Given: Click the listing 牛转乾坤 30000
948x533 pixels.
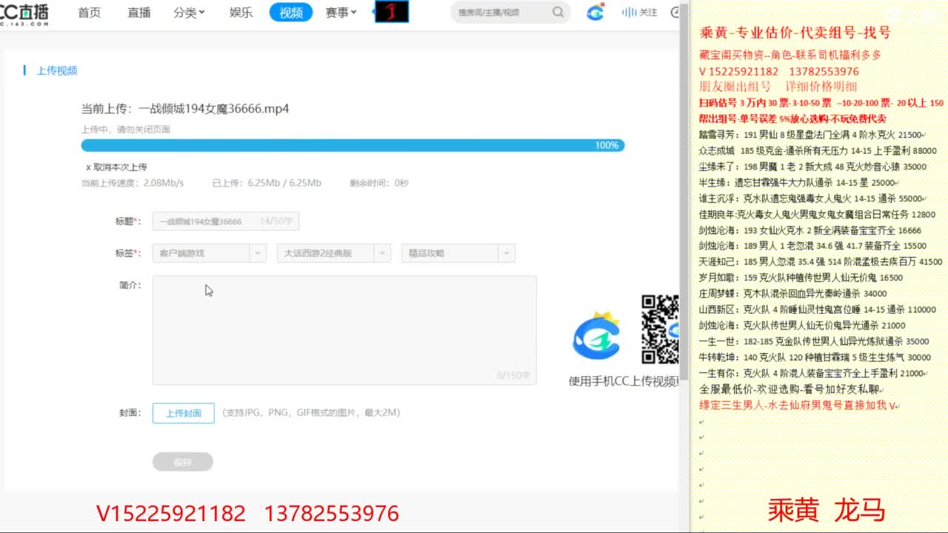Looking at the screenshot, I should coord(815,358).
